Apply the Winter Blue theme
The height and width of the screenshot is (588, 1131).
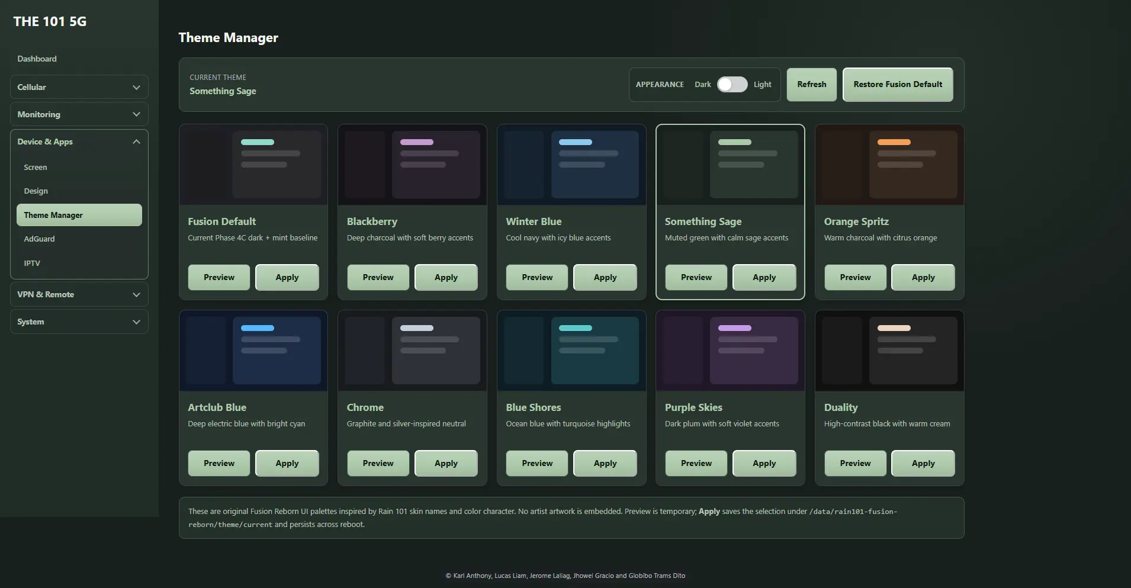605,277
